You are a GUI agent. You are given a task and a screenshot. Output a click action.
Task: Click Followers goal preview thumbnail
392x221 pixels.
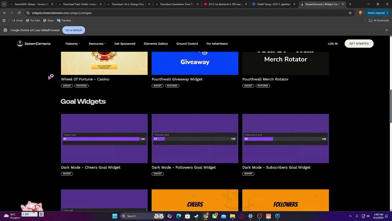point(195,138)
